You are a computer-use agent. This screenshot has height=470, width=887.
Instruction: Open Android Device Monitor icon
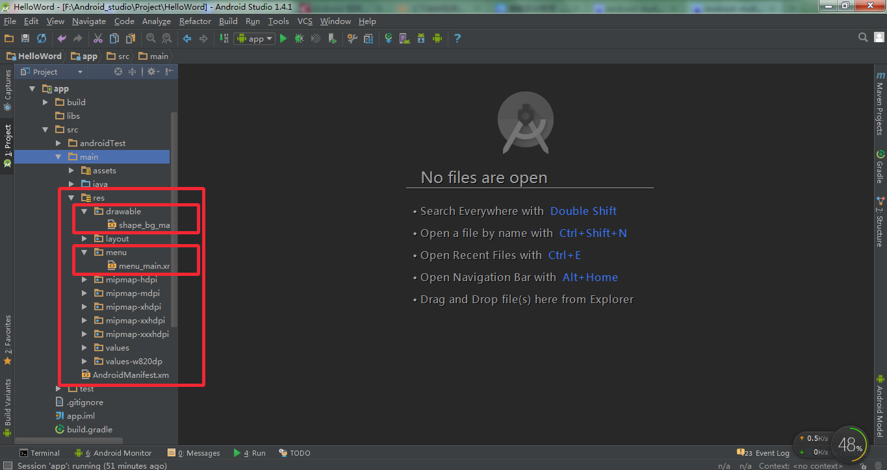(x=437, y=38)
